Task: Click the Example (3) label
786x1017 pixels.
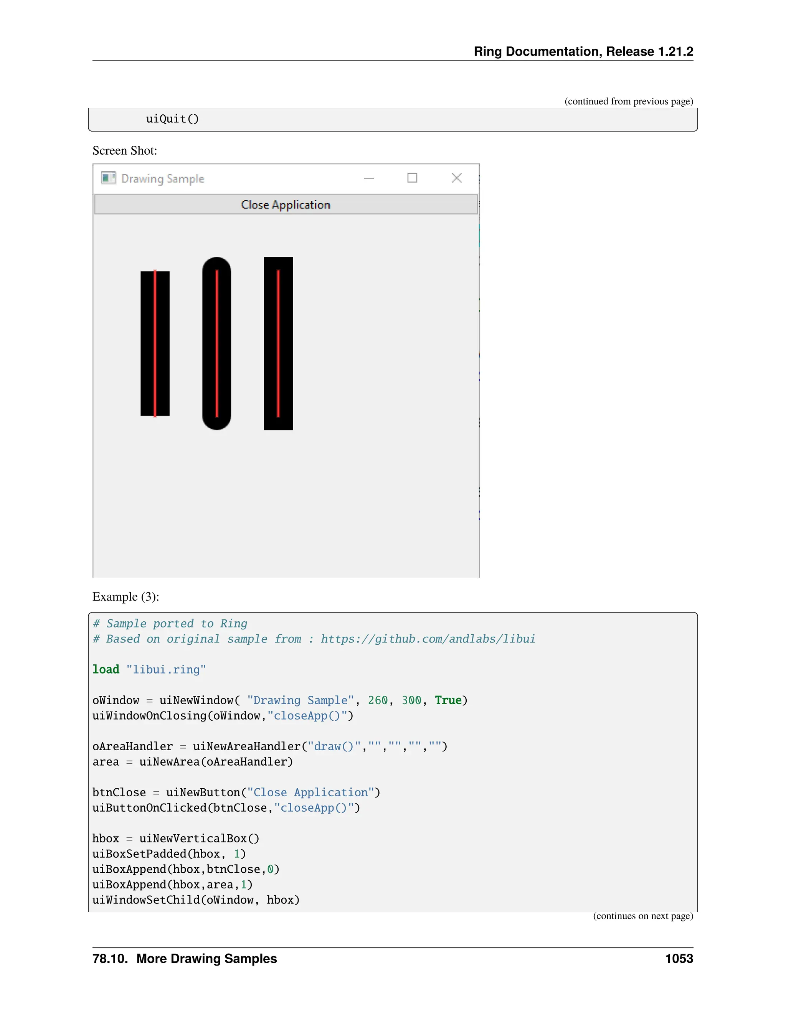Action: [126, 596]
